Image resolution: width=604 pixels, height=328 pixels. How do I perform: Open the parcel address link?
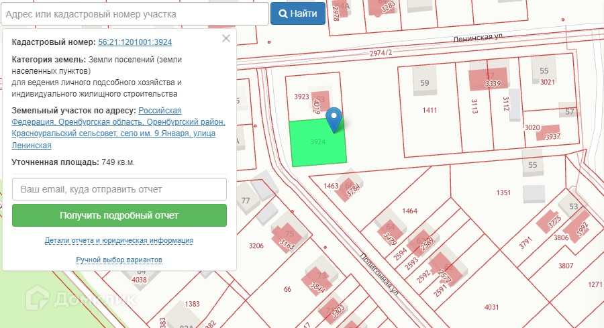point(118,127)
